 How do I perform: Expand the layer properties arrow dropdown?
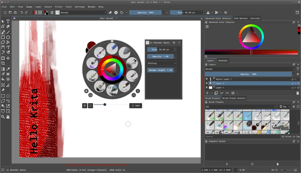click(237, 93)
